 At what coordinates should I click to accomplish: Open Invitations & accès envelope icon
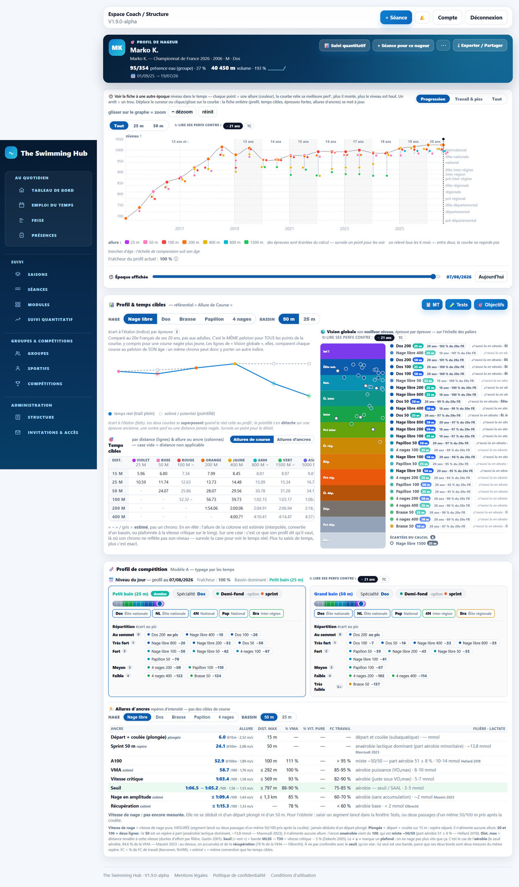pyautogui.click(x=18, y=432)
